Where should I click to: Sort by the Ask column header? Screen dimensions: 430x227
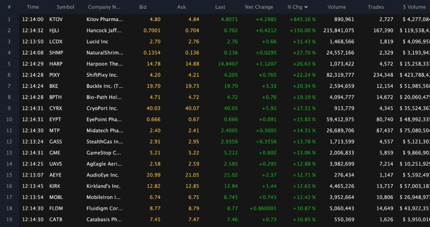pos(181,7)
